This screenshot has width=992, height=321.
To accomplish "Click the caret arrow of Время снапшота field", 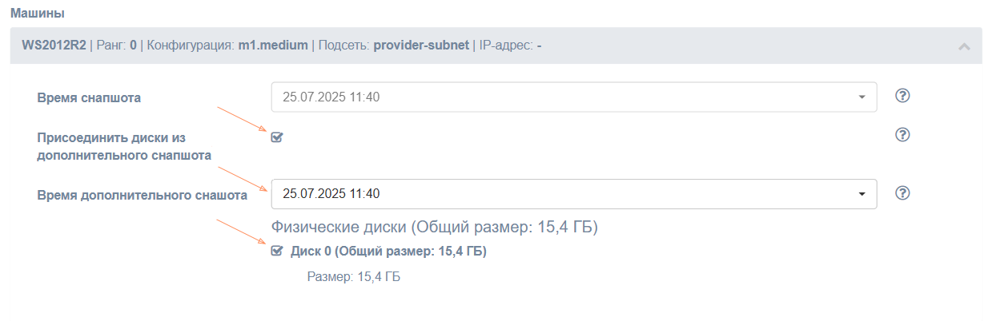I will pyautogui.click(x=861, y=97).
